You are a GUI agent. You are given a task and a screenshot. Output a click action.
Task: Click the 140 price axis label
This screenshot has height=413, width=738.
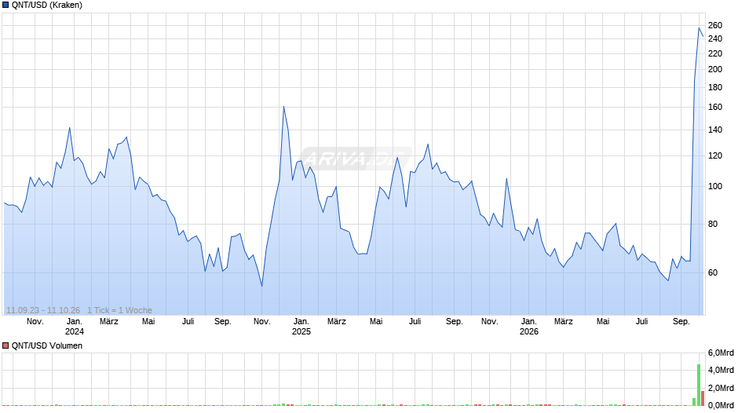coord(715,130)
